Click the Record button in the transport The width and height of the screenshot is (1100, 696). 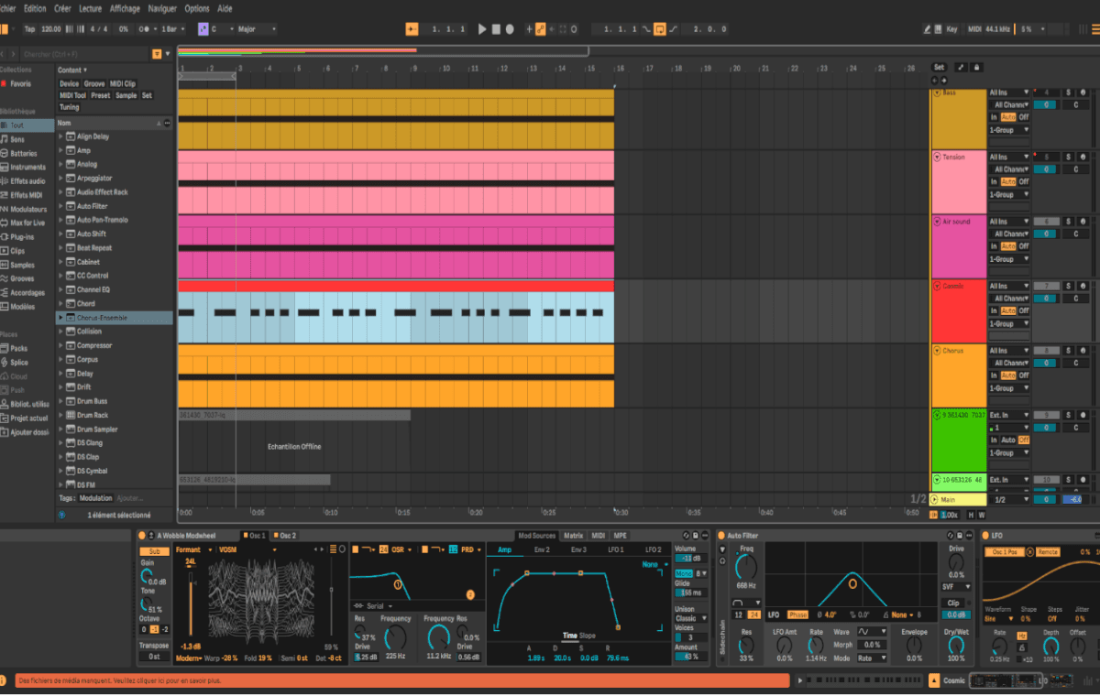click(x=510, y=27)
